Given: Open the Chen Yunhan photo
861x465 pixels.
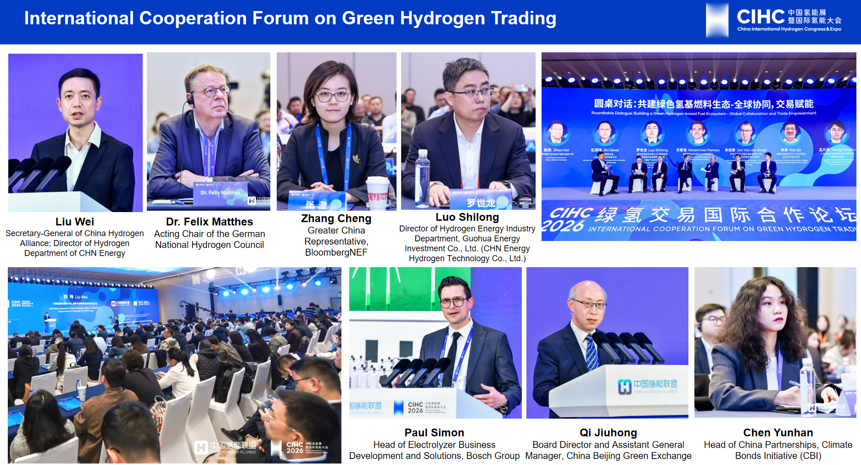Looking at the screenshot, I should [x=775, y=342].
